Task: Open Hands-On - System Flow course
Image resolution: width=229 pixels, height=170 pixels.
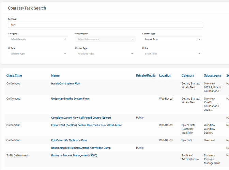Action: 65,84
